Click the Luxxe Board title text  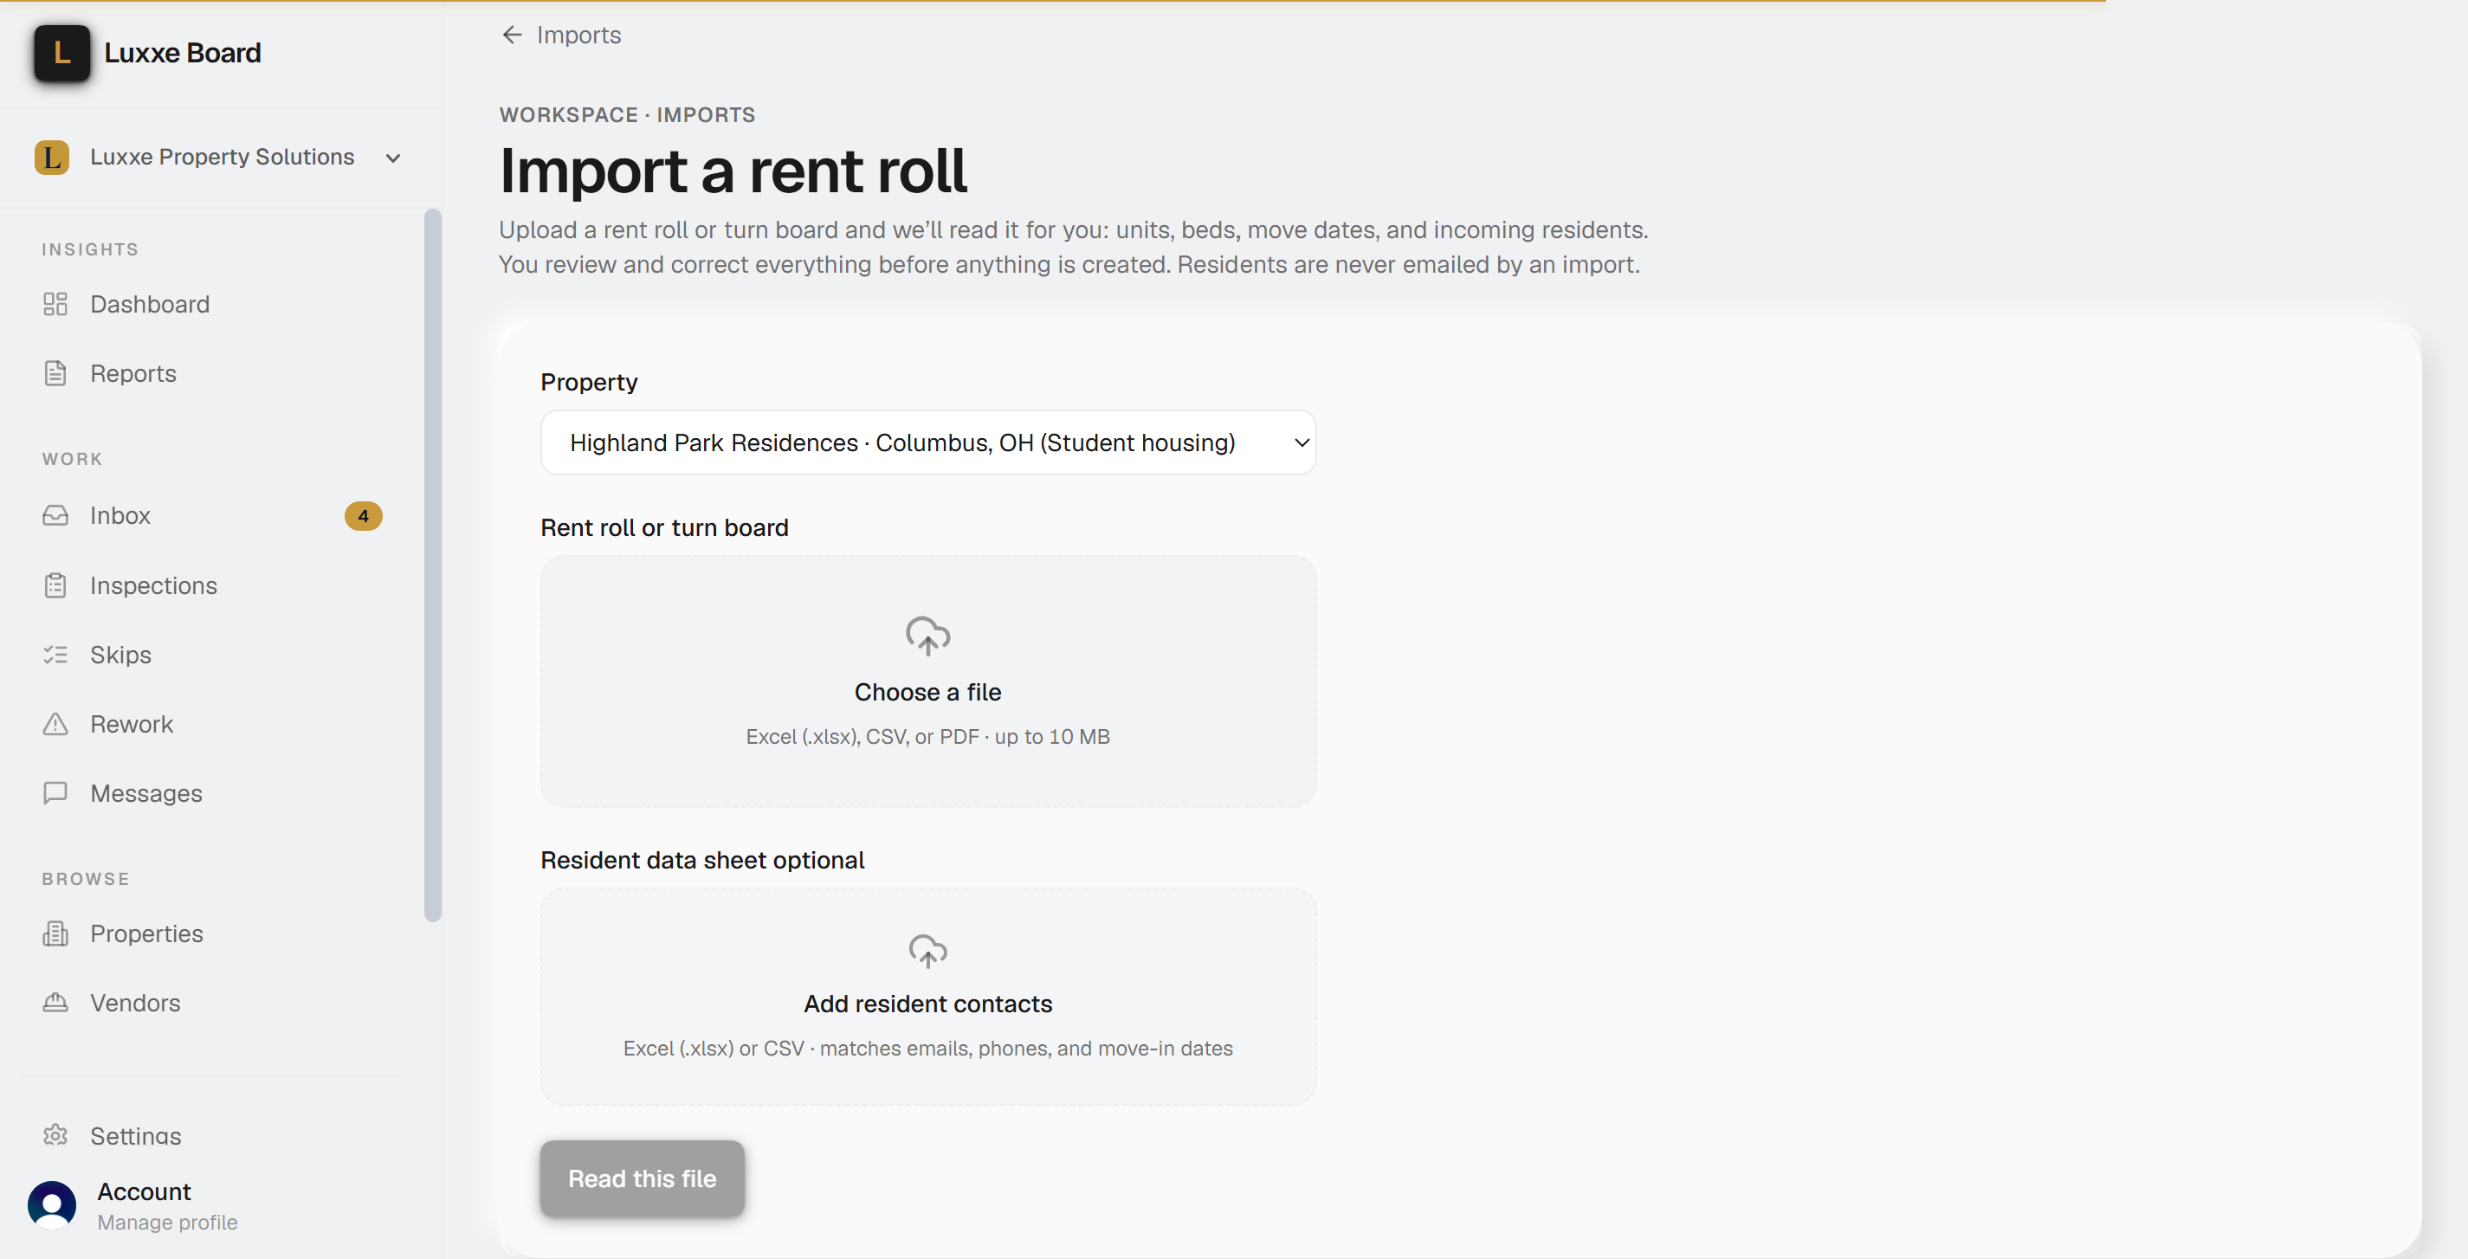pyautogui.click(x=182, y=53)
